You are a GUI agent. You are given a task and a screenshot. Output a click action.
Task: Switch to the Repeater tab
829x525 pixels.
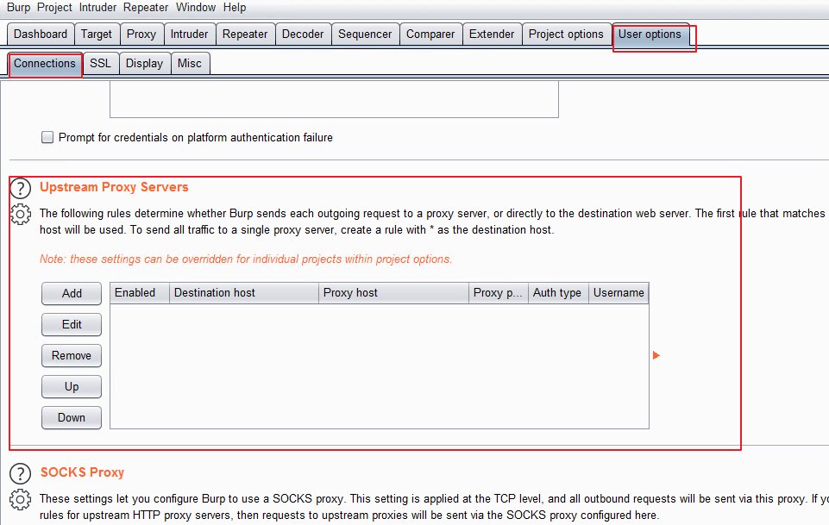245,34
